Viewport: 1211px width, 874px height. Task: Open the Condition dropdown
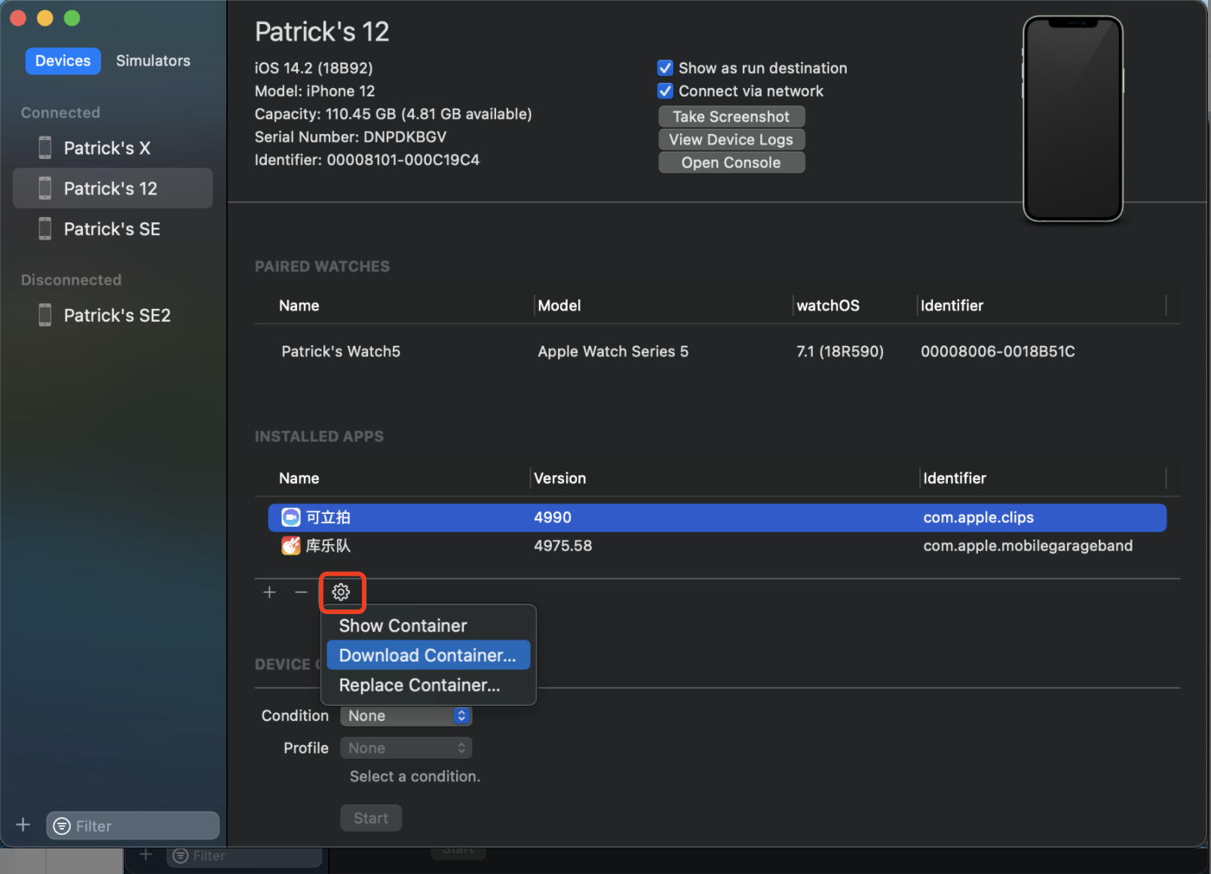click(406, 716)
